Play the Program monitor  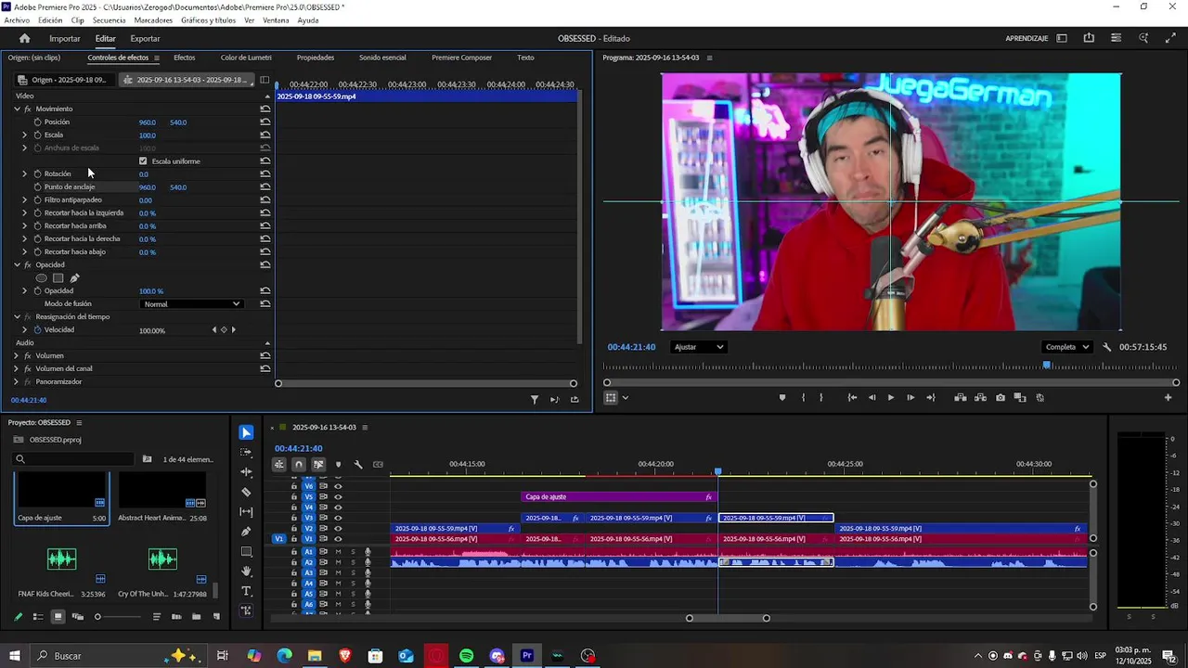(890, 397)
